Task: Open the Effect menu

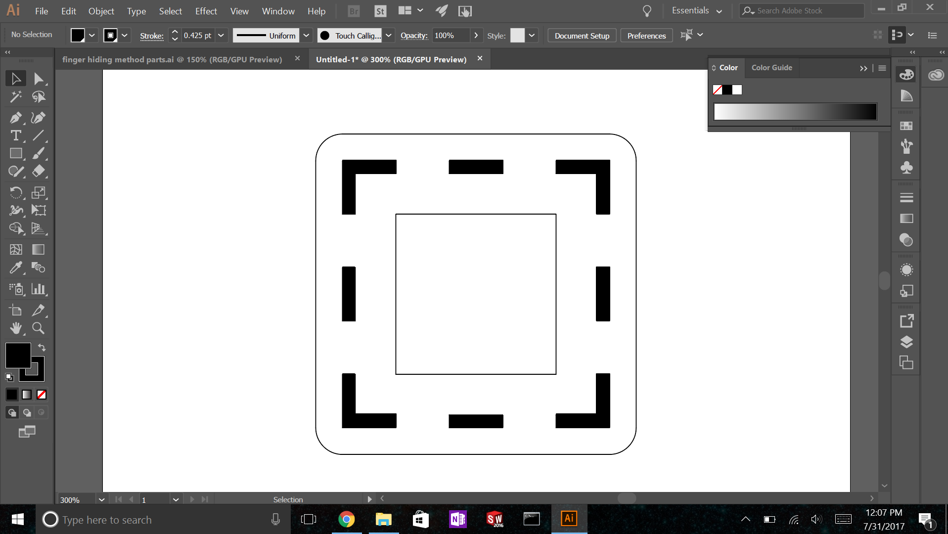Action: [x=206, y=11]
